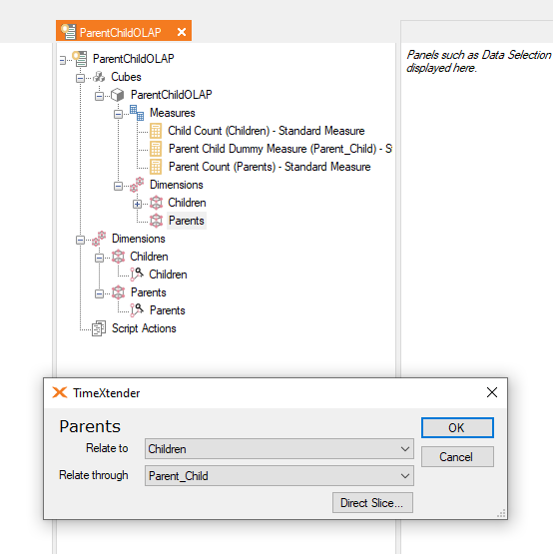Select Parent Count (Parents) measure row

[x=270, y=167]
